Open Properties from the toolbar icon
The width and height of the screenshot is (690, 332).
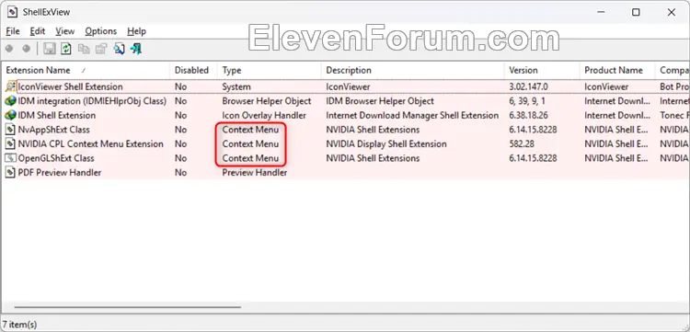[101, 49]
